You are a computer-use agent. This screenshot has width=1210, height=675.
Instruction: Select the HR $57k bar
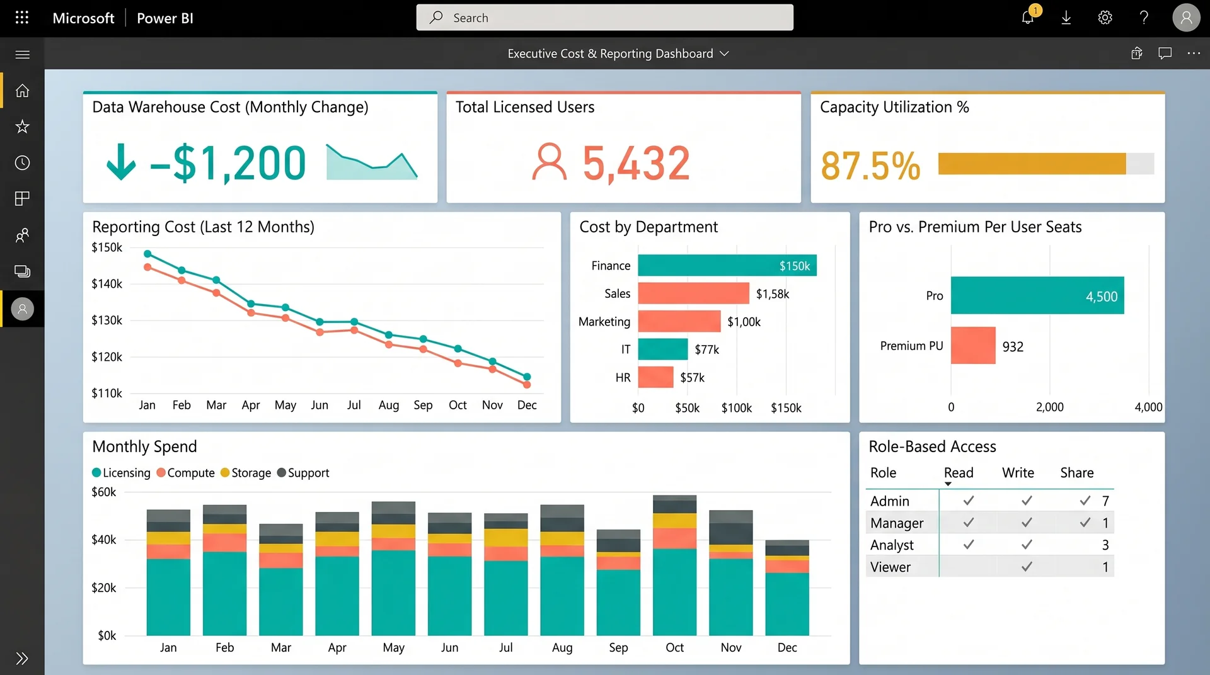point(655,377)
